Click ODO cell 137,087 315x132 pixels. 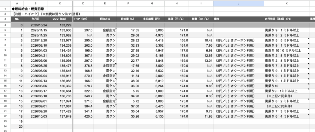coord(60,106)
